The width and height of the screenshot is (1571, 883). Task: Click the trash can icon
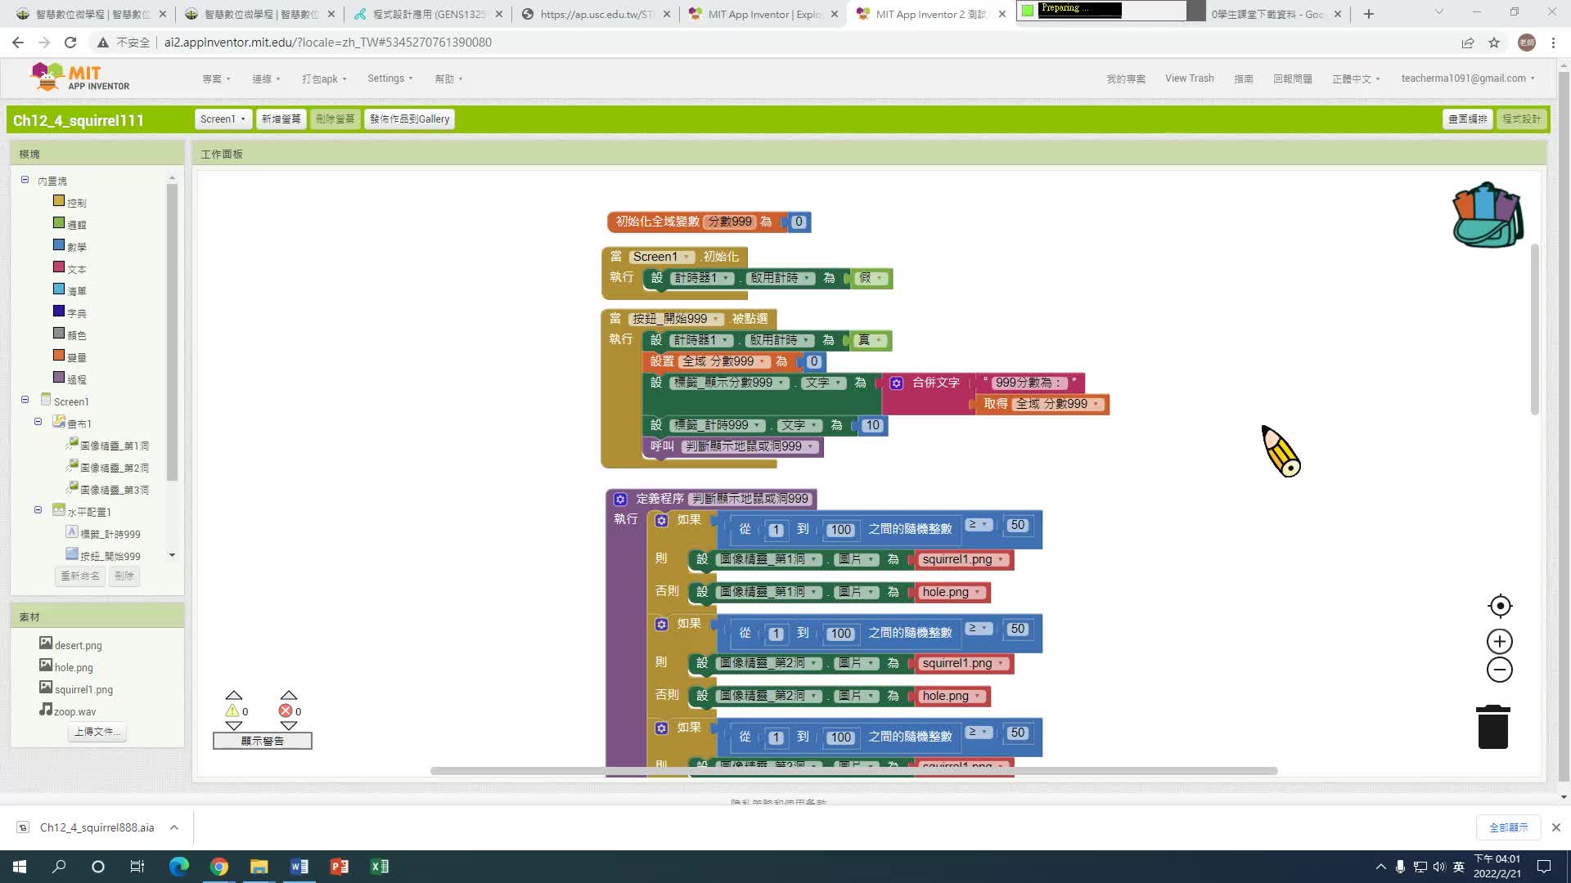pos(1492,727)
